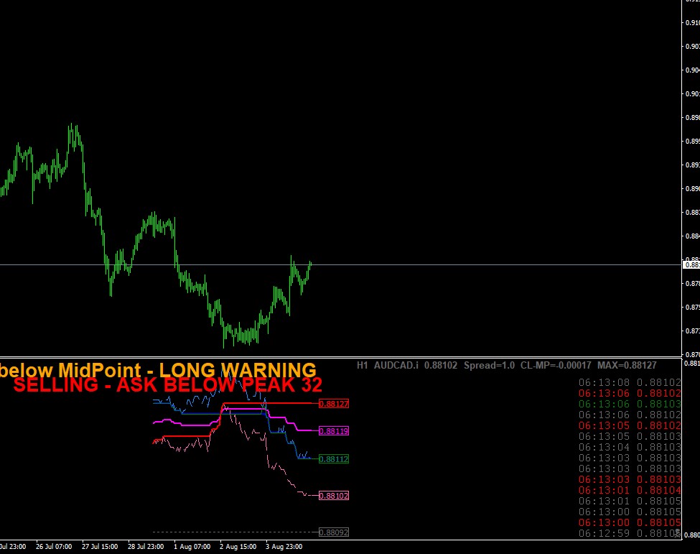This screenshot has height=554, width=700.
Task: Click the dashed gray 0.88092 level line
Action: pyautogui.click(x=235, y=532)
